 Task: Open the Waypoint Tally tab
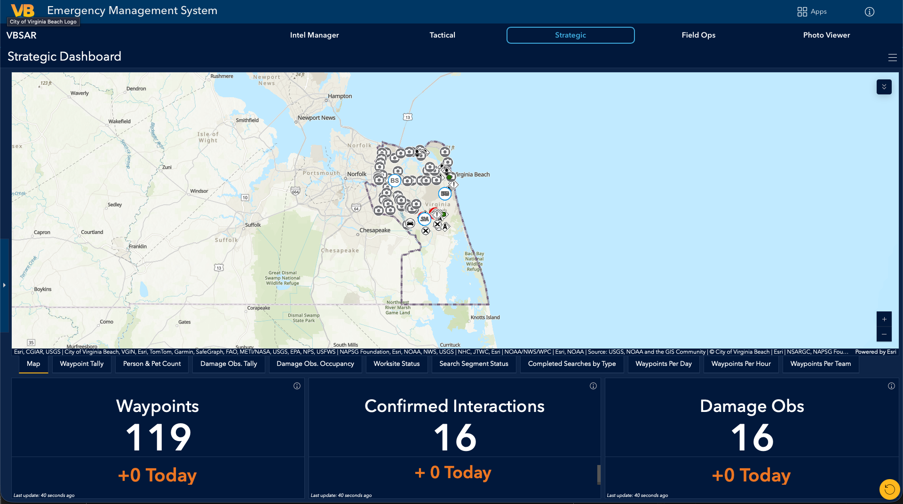click(81, 364)
